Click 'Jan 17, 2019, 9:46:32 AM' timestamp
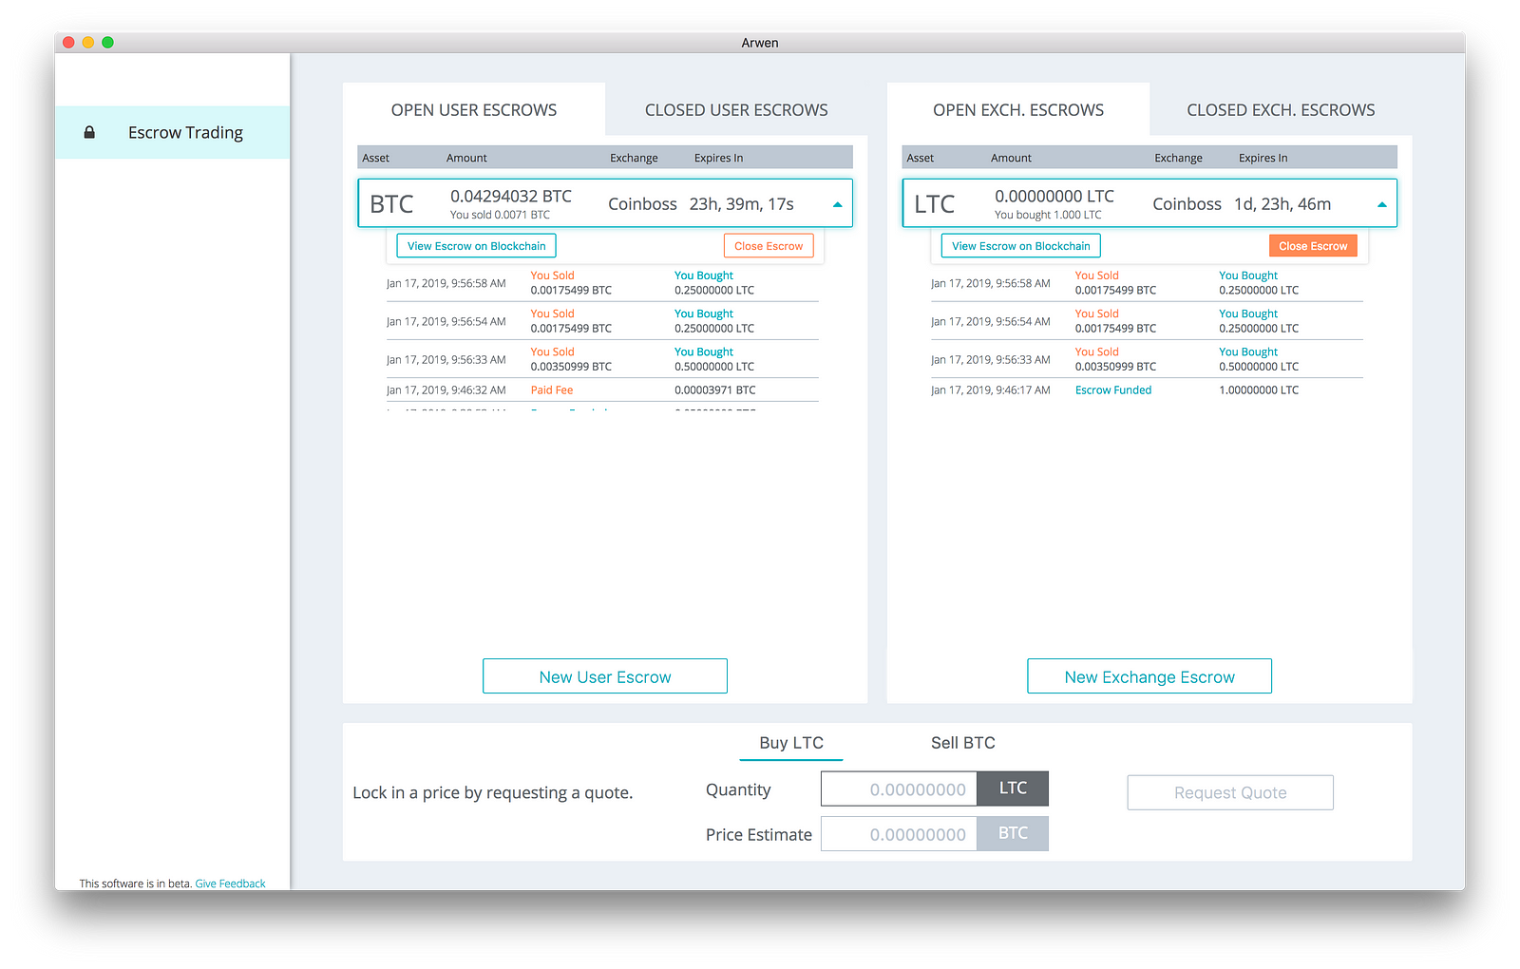 [x=446, y=390]
